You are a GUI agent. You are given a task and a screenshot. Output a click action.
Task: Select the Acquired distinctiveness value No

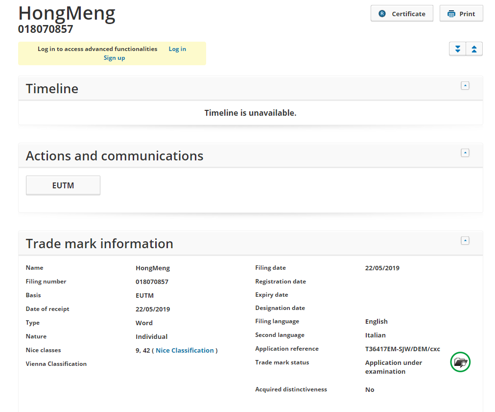coord(370,390)
